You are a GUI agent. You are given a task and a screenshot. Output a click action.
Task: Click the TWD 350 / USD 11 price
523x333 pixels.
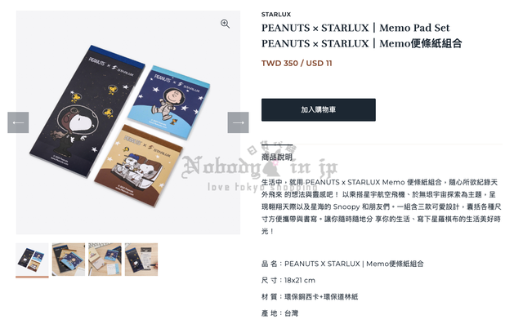click(297, 64)
